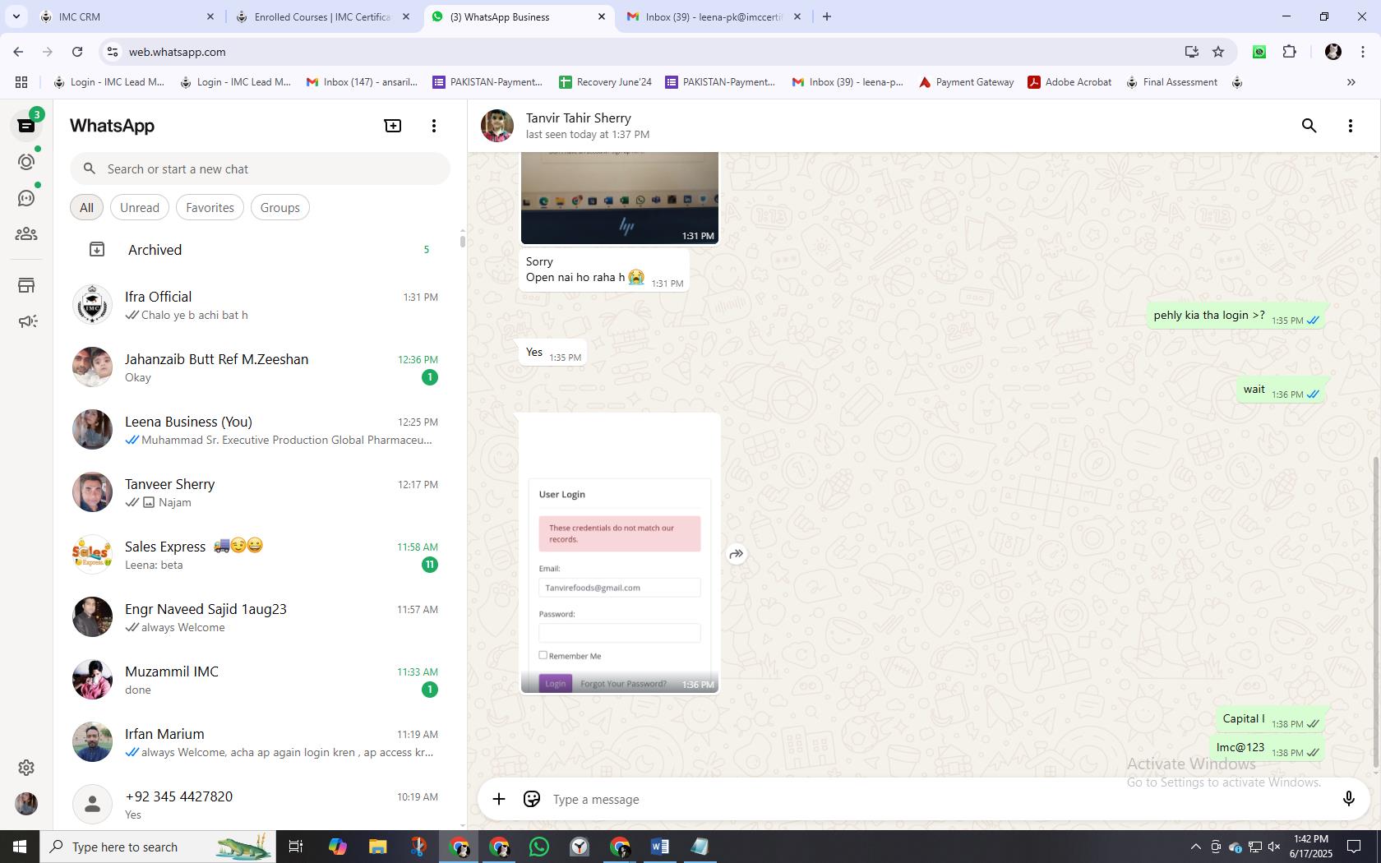
Task: Expand the hidden bookmarks chevron
Action: click(x=1351, y=82)
